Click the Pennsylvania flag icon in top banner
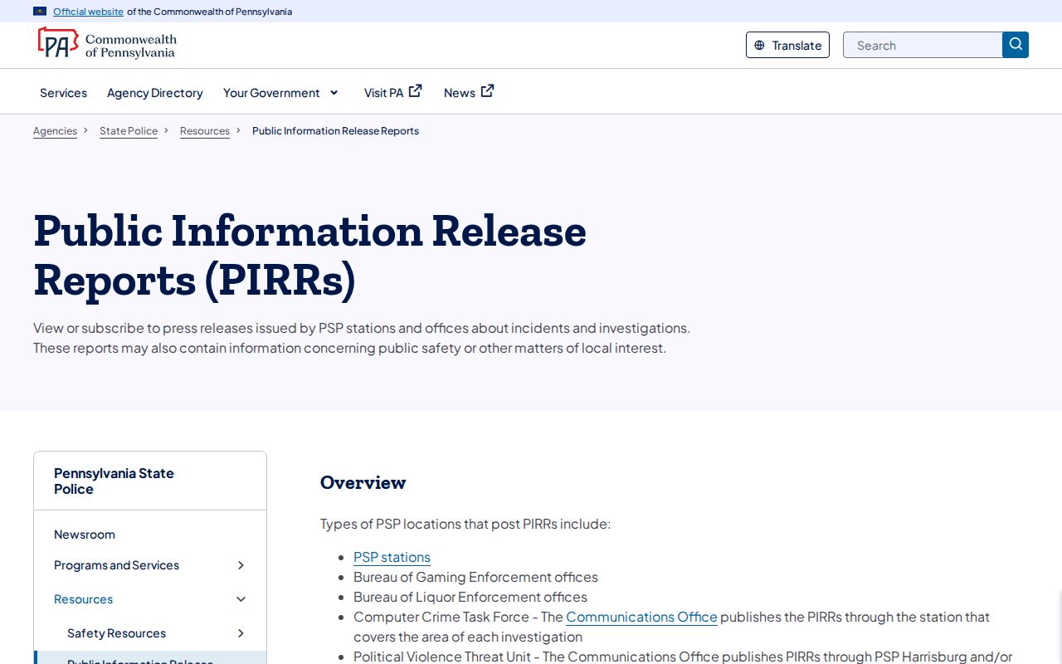Viewport: 1062px width, 664px height. point(40,12)
